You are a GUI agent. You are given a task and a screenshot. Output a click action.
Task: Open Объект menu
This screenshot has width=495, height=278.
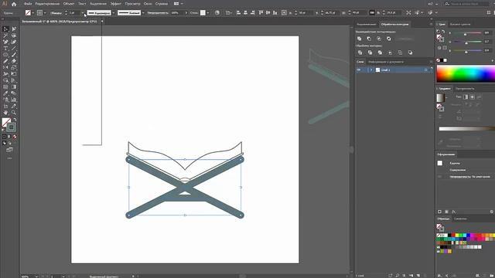(x=69, y=4)
